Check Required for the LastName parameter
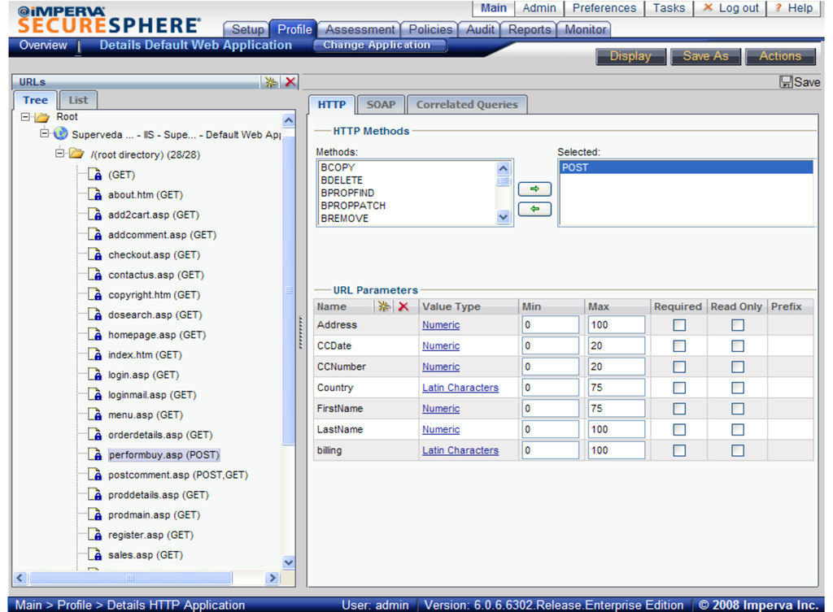This screenshot has height=612, width=833. pyautogui.click(x=679, y=429)
